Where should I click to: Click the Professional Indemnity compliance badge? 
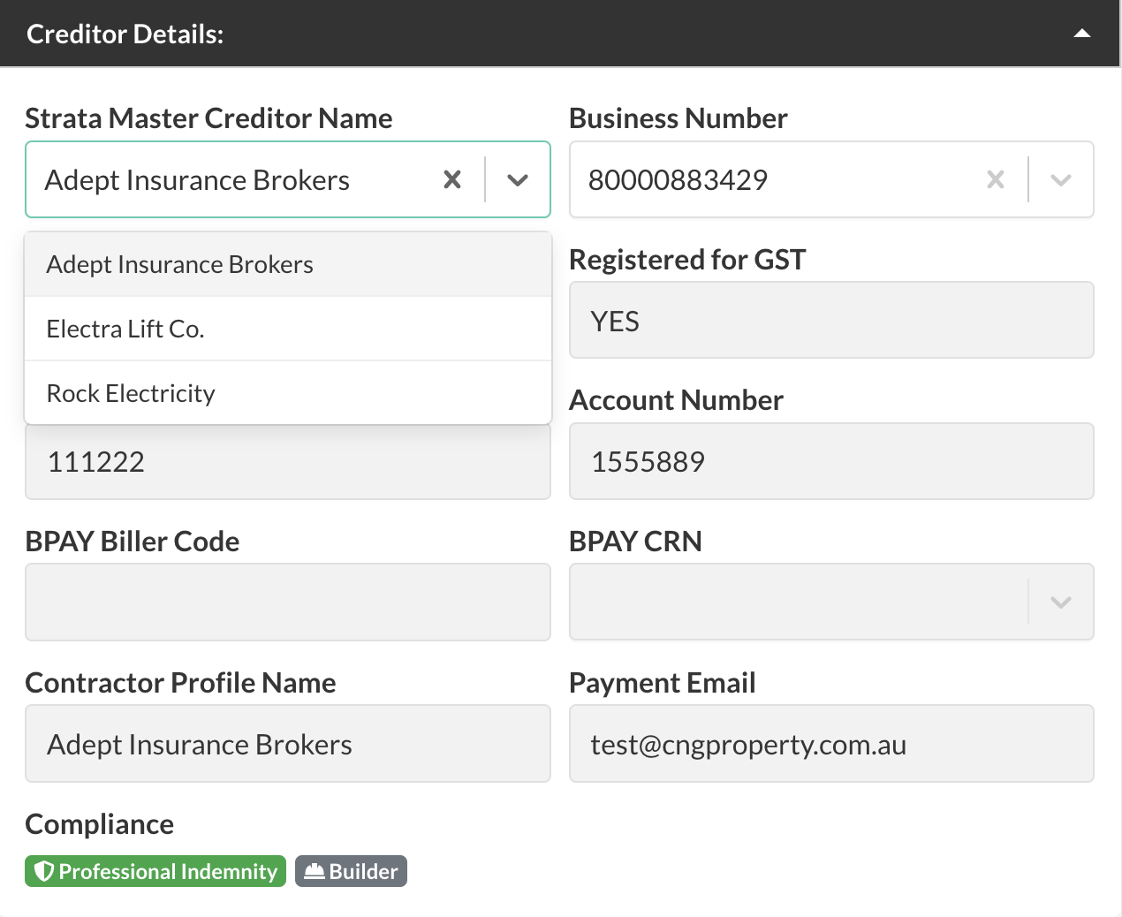tap(155, 871)
